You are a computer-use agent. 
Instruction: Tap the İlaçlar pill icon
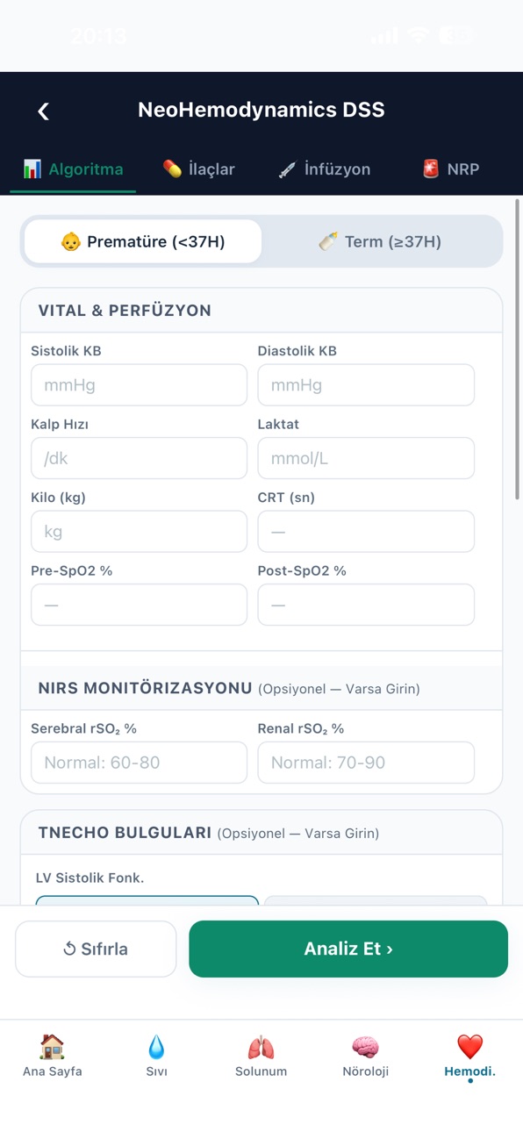coord(172,168)
